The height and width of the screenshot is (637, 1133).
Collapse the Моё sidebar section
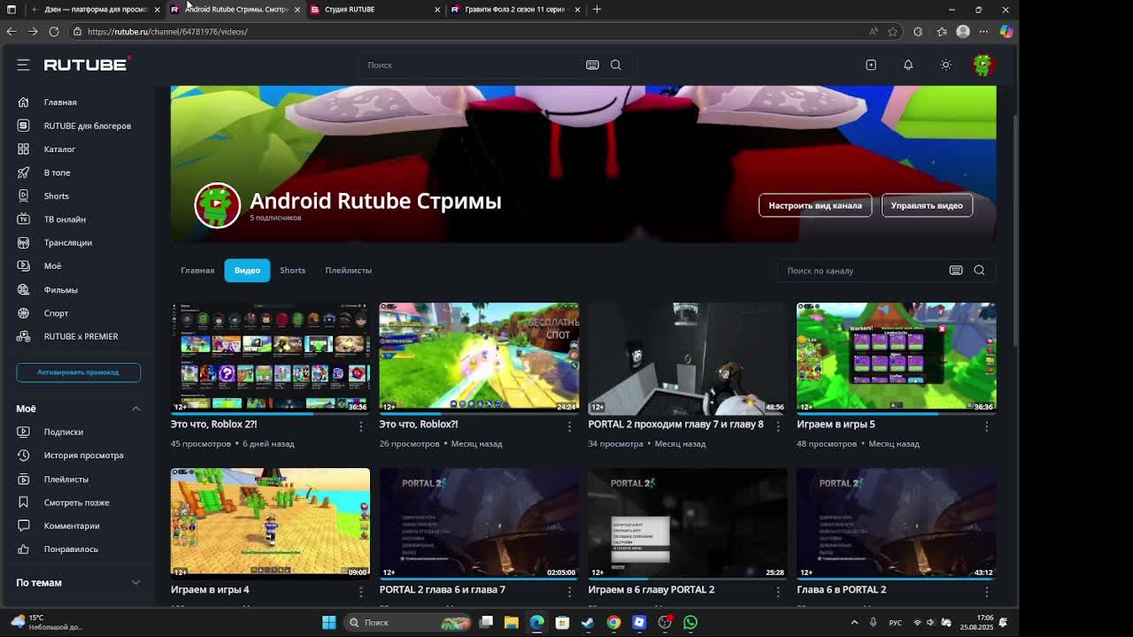click(x=135, y=409)
